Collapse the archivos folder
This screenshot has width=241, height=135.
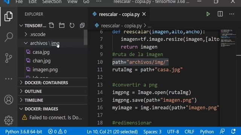(39, 43)
